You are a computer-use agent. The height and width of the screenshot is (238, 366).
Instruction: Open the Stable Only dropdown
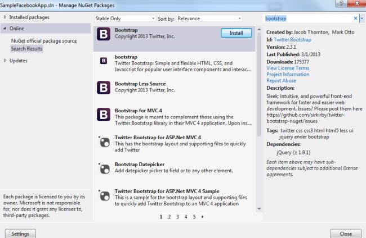(x=125, y=19)
